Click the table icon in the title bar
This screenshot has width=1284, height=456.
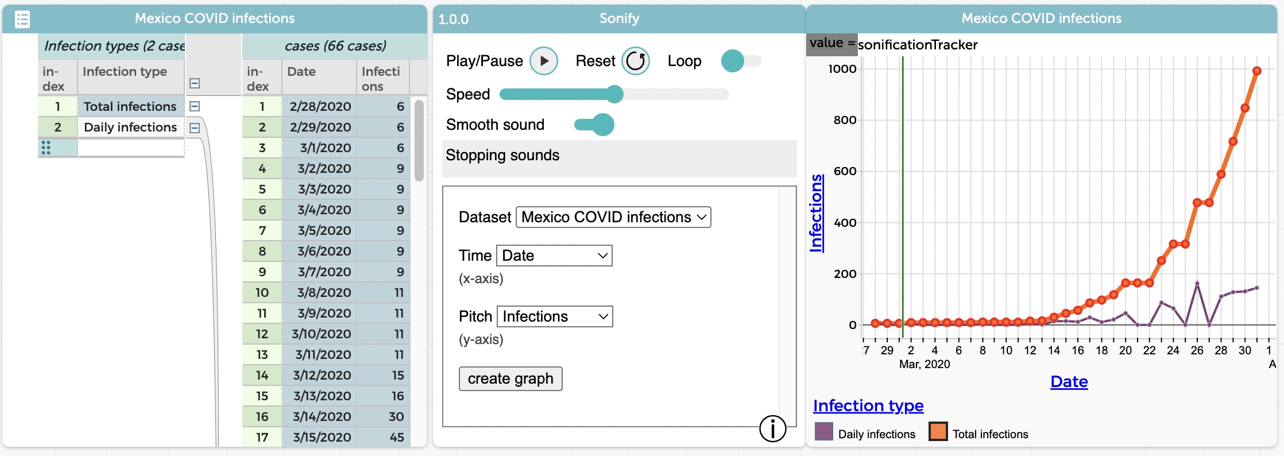pyautogui.click(x=22, y=20)
